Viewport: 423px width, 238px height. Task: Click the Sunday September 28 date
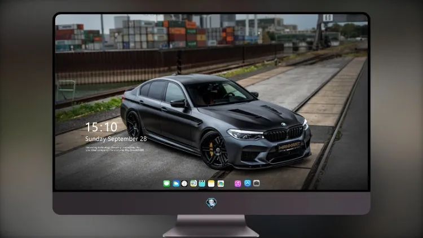pyautogui.click(x=116, y=139)
